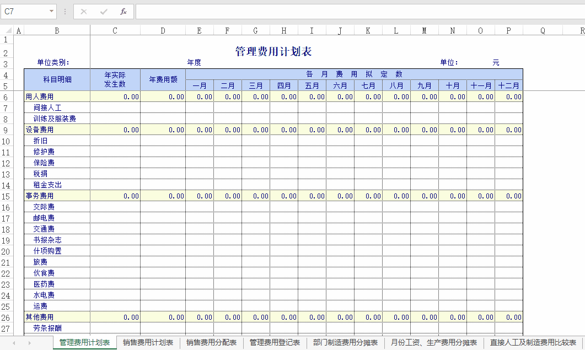Image resolution: width=585 pixels, height=350 pixels.
Task: Open the 管理费用登记表 sheet tab
Action: tap(275, 342)
